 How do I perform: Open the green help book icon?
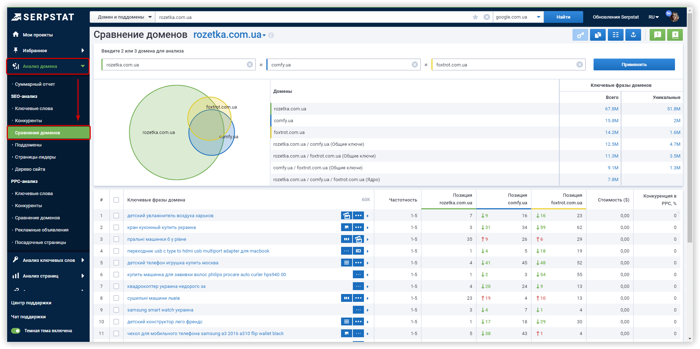pyautogui.click(x=675, y=35)
